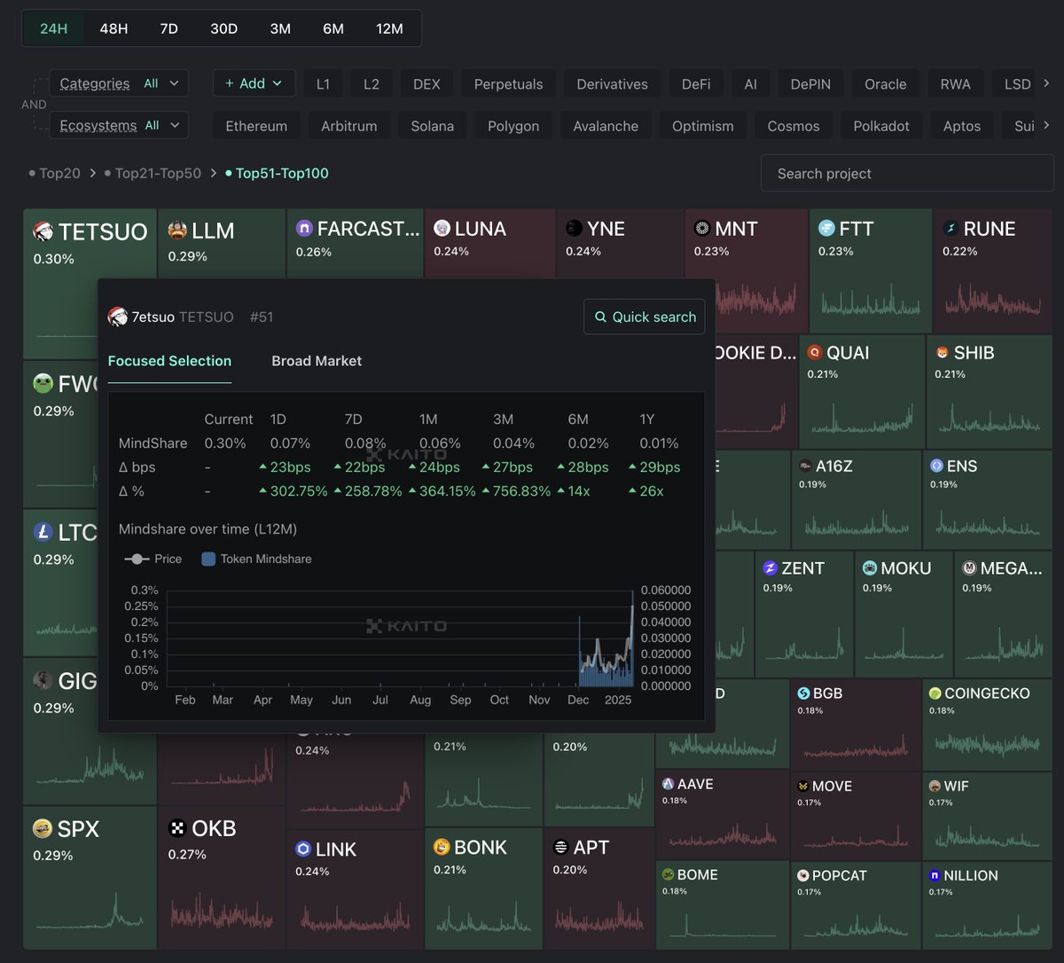Click the SHIB coin icon
Image resolution: width=1064 pixels, height=963 pixels.
tap(942, 352)
